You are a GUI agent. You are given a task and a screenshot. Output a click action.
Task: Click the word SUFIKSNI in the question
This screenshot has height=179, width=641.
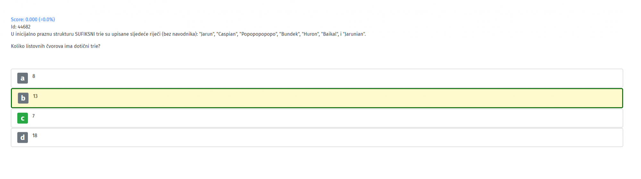pyautogui.click(x=85, y=34)
